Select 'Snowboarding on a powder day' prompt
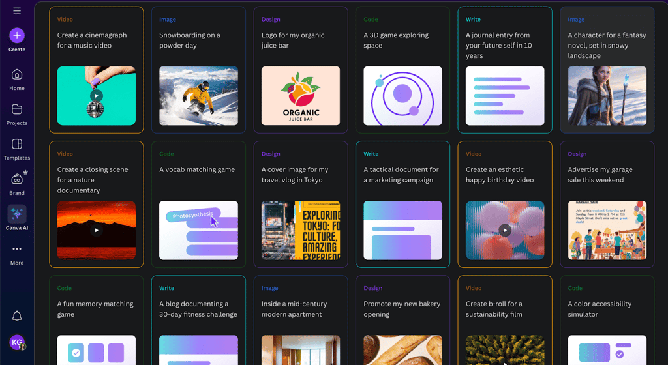The width and height of the screenshot is (668, 365). click(x=190, y=40)
